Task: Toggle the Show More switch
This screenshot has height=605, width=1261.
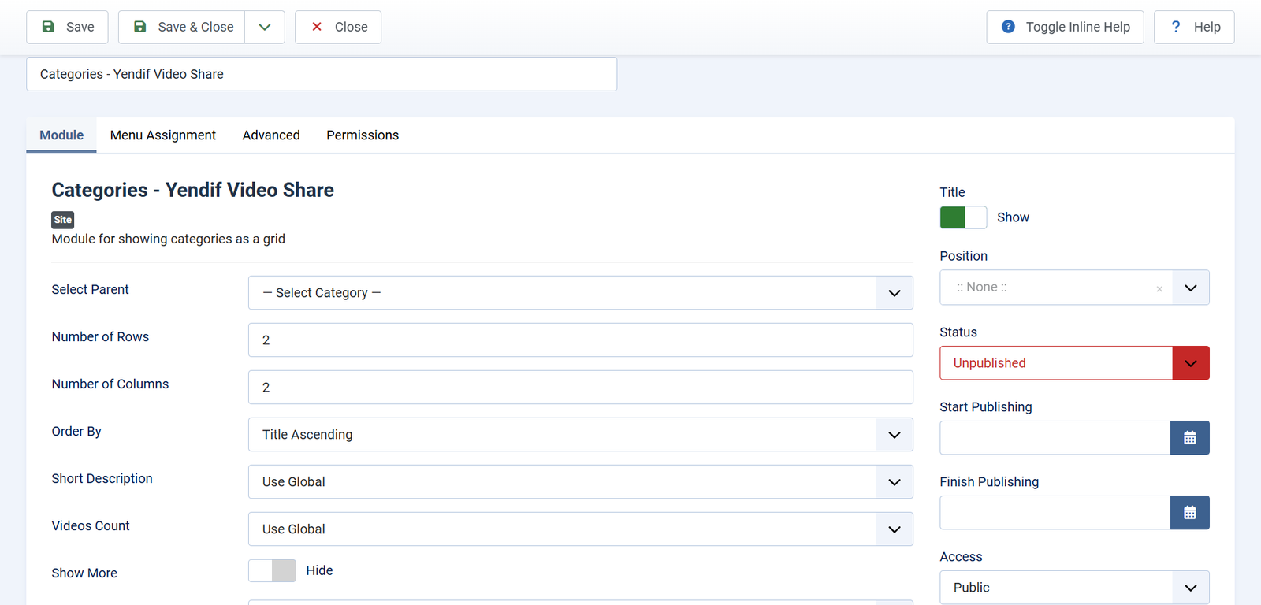Action: tap(273, 571)
